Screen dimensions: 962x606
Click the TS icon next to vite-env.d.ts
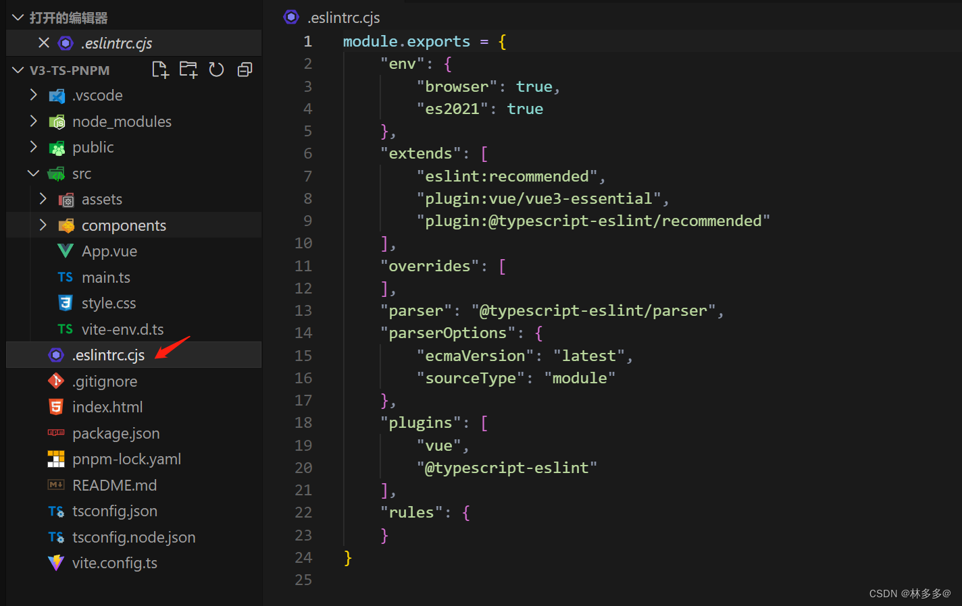[x=66, y=329]
